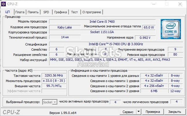
Task: Click the Версия 1.99.0.x64 label
Action: point(63,113)
